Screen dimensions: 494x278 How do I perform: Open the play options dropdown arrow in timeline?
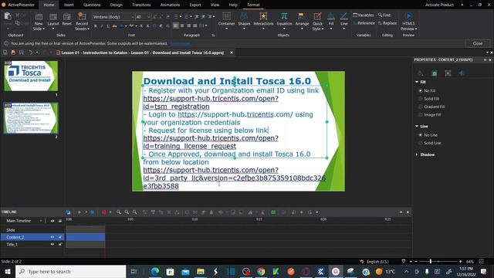[x=86, y=212]
